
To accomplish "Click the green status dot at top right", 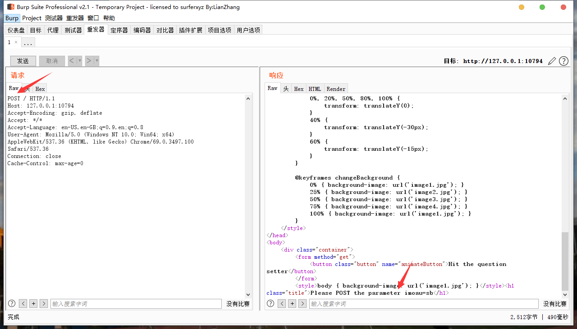I will click(x=542, y=7).
